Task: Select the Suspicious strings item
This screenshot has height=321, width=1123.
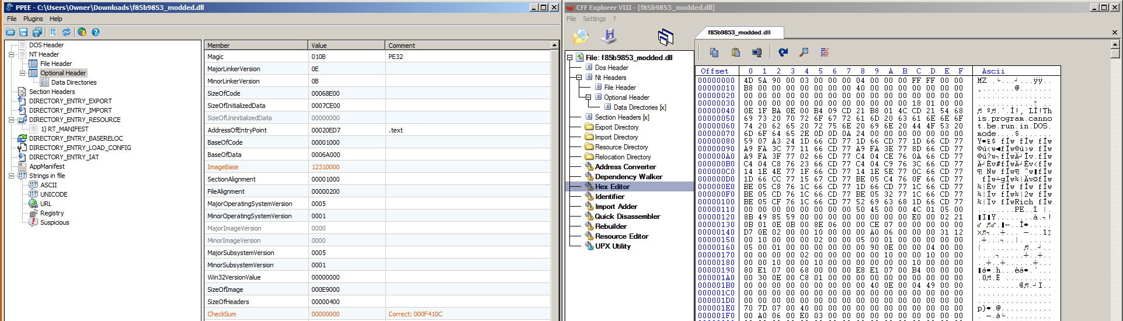Action: 54,222
